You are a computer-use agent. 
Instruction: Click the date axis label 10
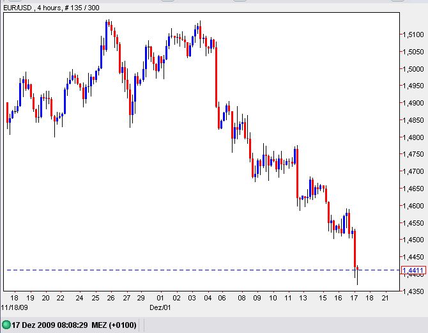273,298
